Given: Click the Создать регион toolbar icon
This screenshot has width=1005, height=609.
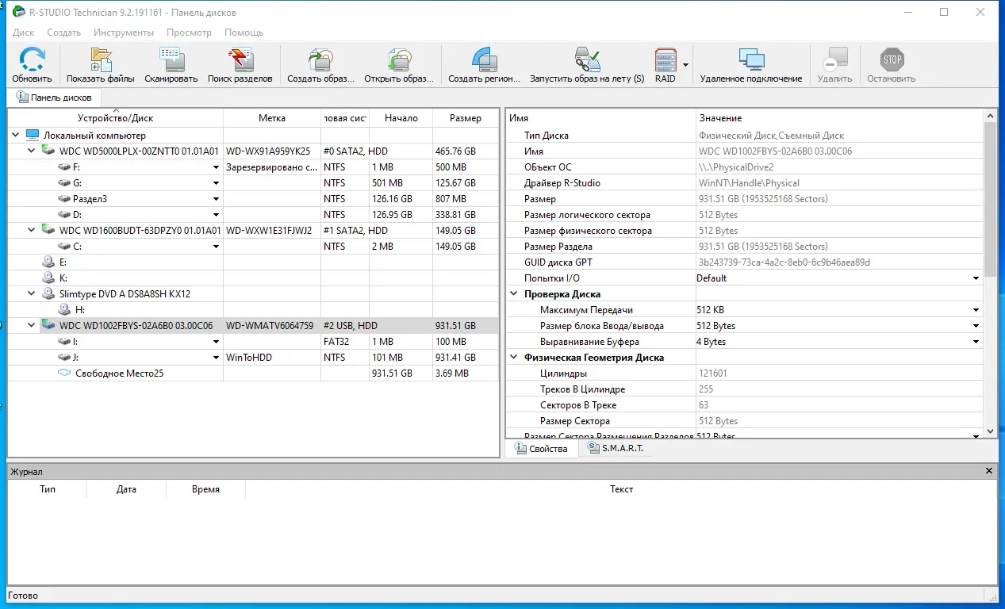Looking at the screenshot, I should coord(484,63).
